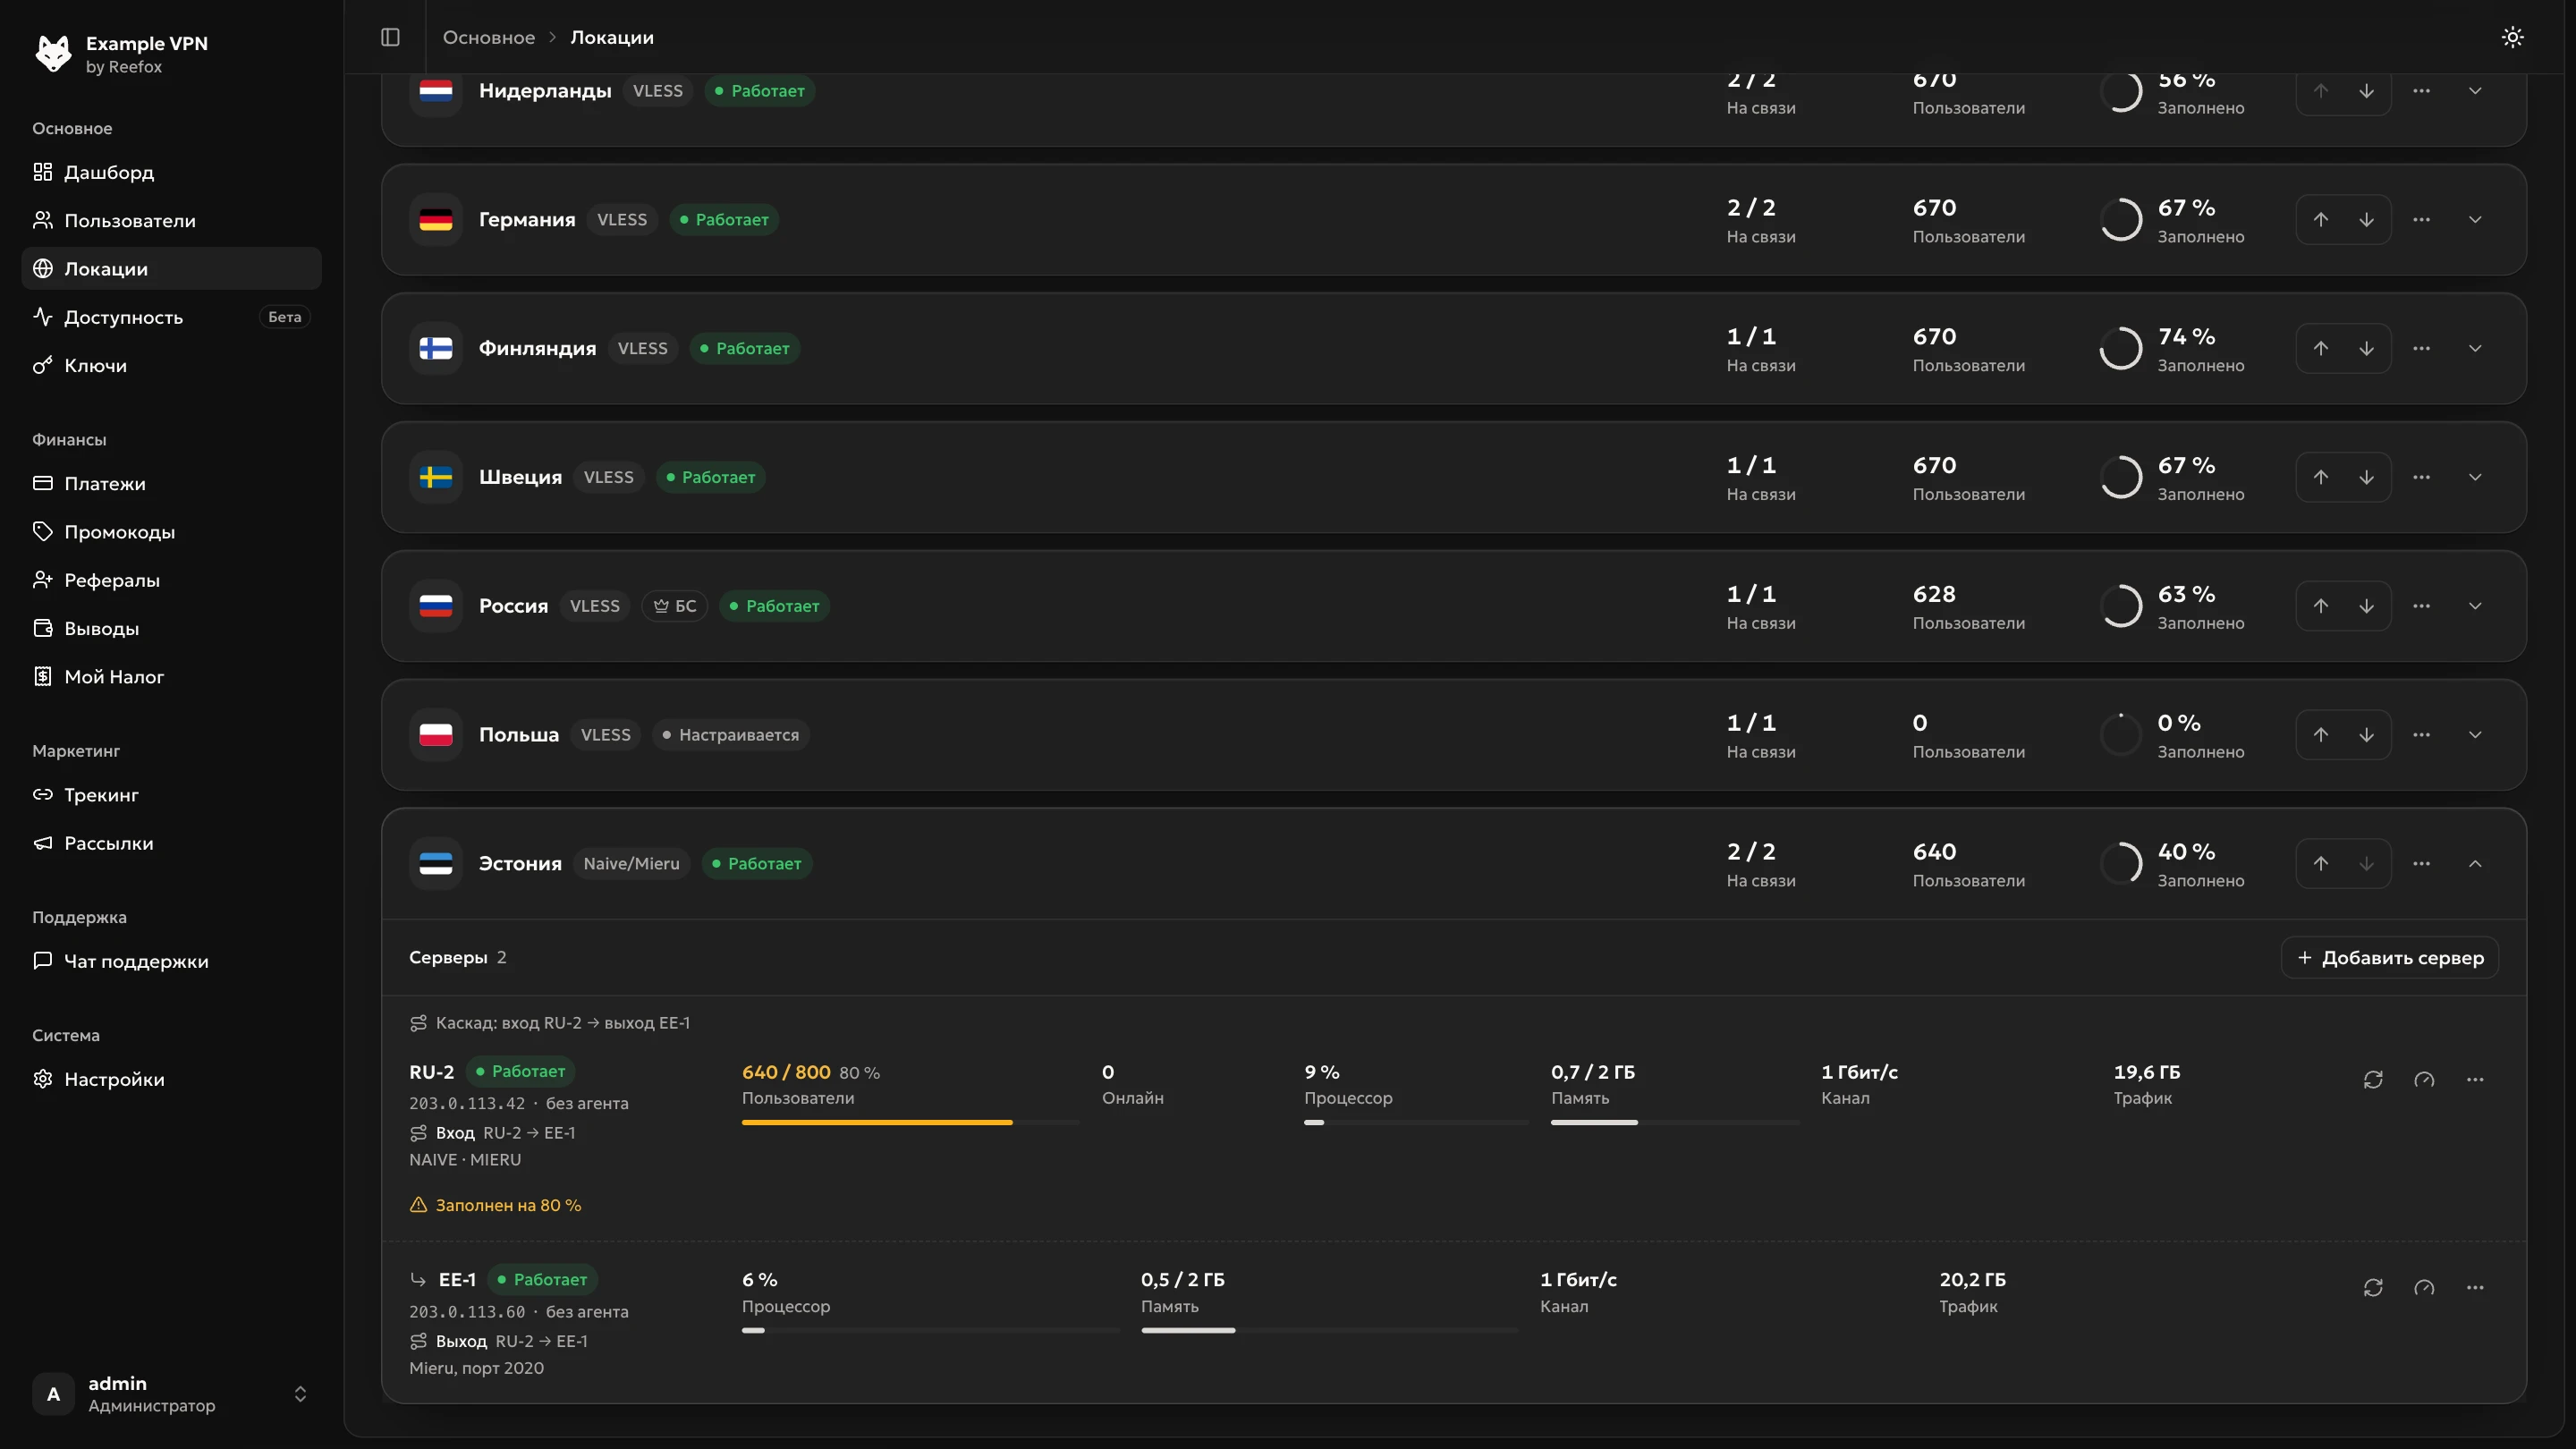Expand the Poland location details
The height and width of the screenshot is (1449, 2576).
[x=2475, y=735]
